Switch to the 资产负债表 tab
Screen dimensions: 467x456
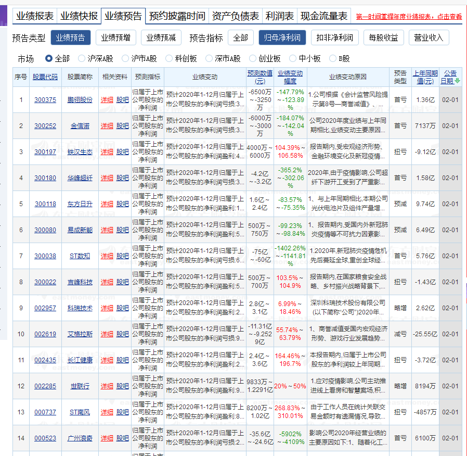[236, 16]
